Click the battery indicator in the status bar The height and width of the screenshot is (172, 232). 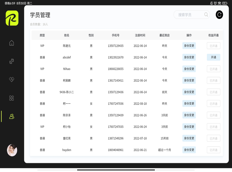[225, 3]
